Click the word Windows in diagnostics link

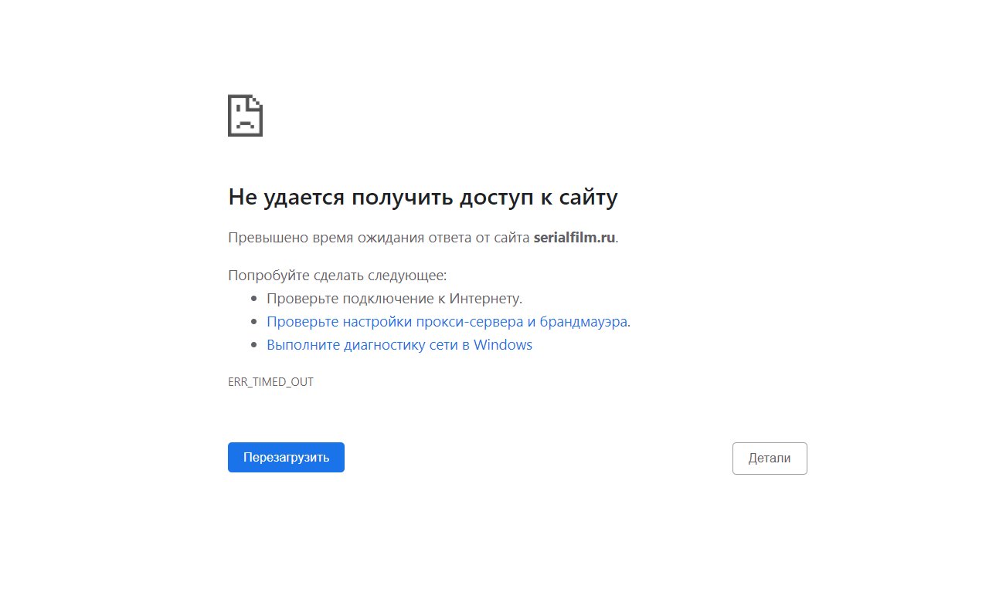502,345
